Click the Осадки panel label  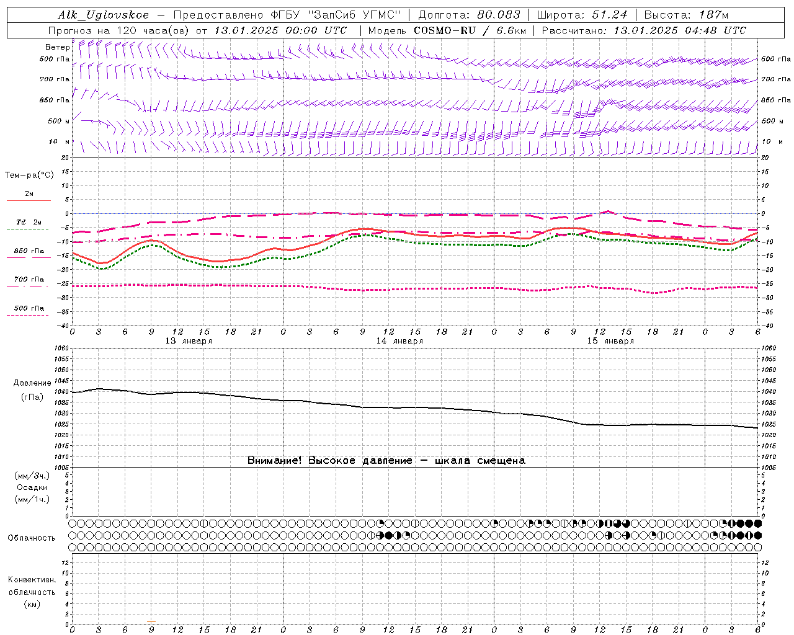pyautogui.click(x=32, y=487)
